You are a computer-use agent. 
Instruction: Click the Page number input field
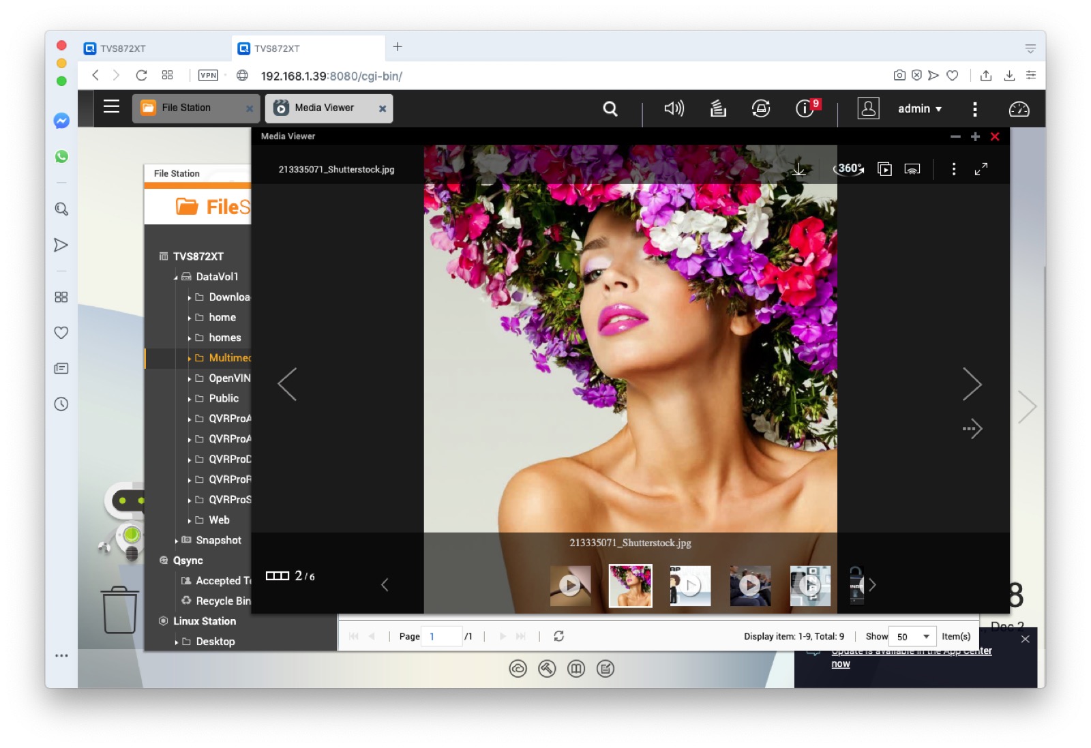click(441, 636)
